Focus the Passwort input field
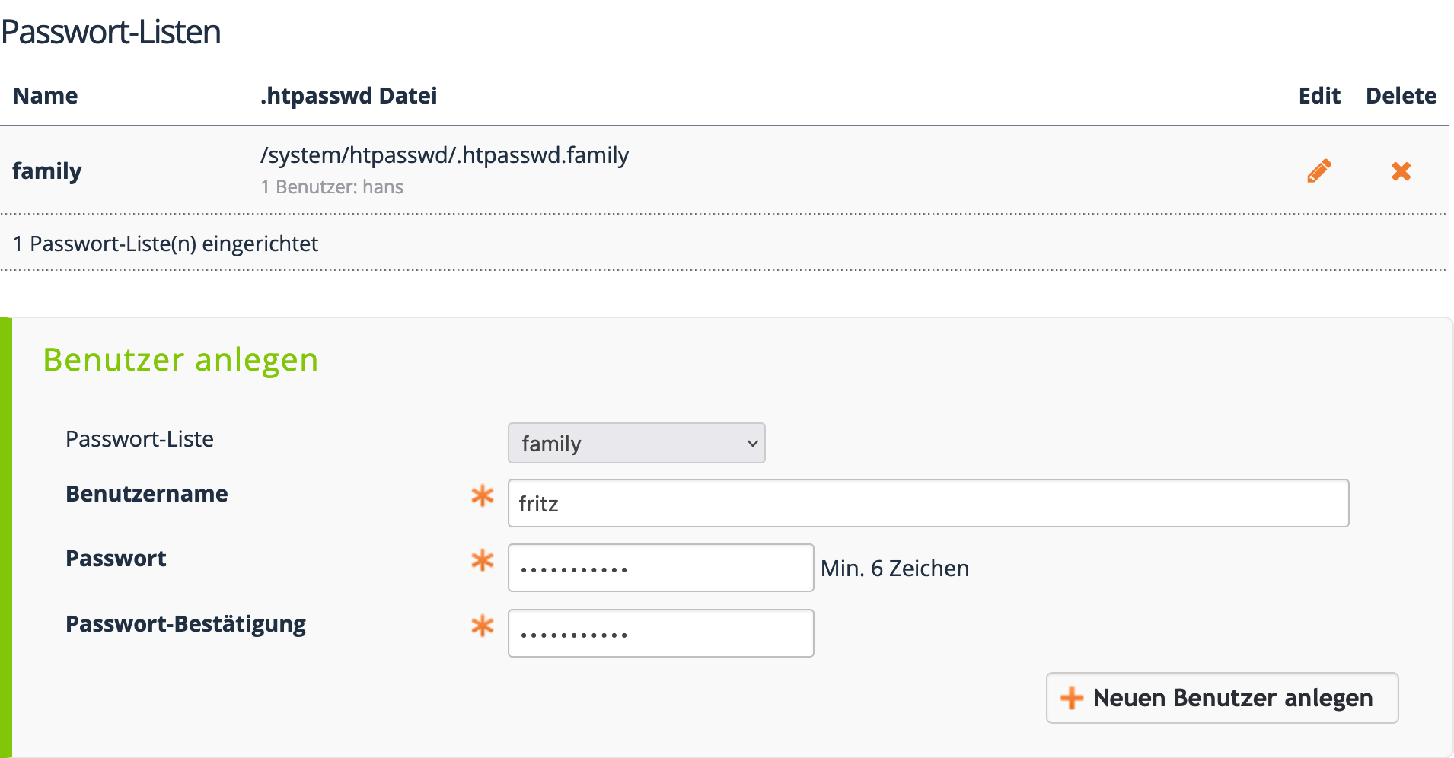 pos(661,568)
